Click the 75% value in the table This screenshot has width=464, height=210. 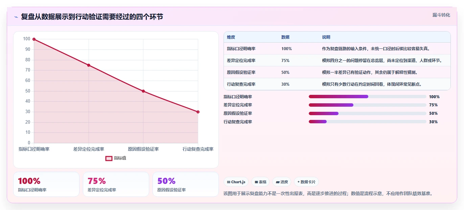coord(285,61)
